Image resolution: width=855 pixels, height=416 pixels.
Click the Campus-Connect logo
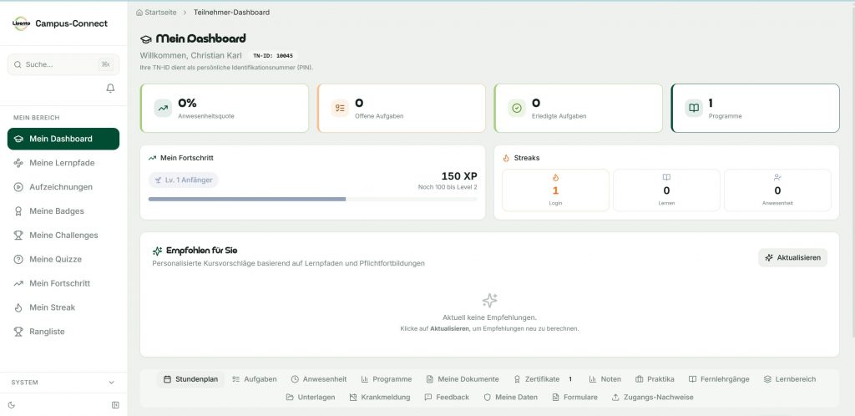(x=21, y=23)
